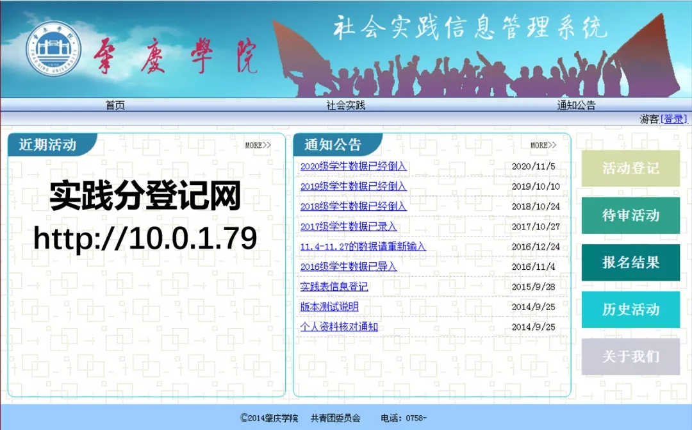This screenshot has height=430, width=692.
Task: Select the 报名结果 button
Action: pyautogui.click(x=630, y=262)
